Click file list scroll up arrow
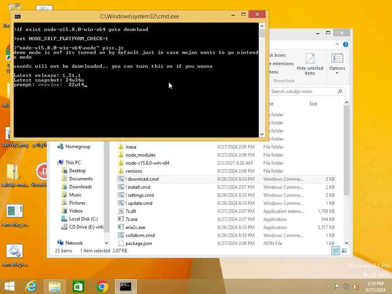392x294 pixels. click(346, 102)
